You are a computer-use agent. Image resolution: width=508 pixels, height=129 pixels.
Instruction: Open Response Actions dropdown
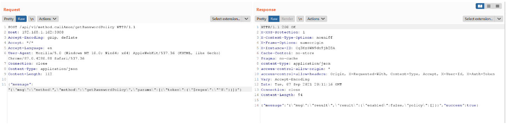(x=316, y=19)
